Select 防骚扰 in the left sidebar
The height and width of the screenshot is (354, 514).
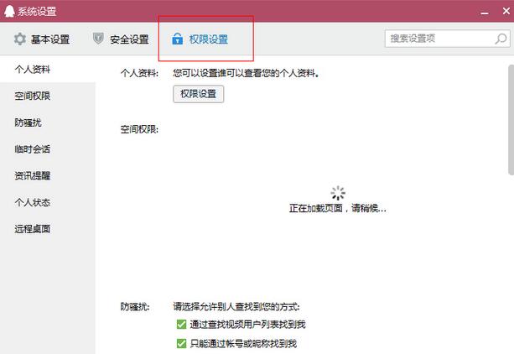28,122
